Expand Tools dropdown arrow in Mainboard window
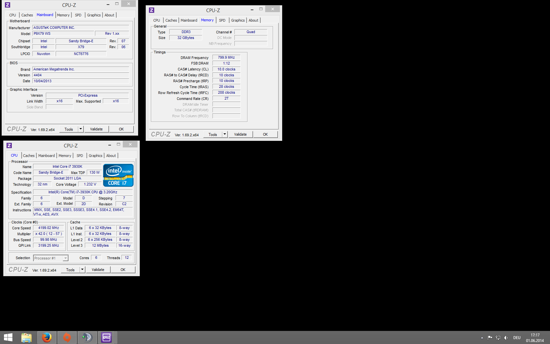 [81, 129]
